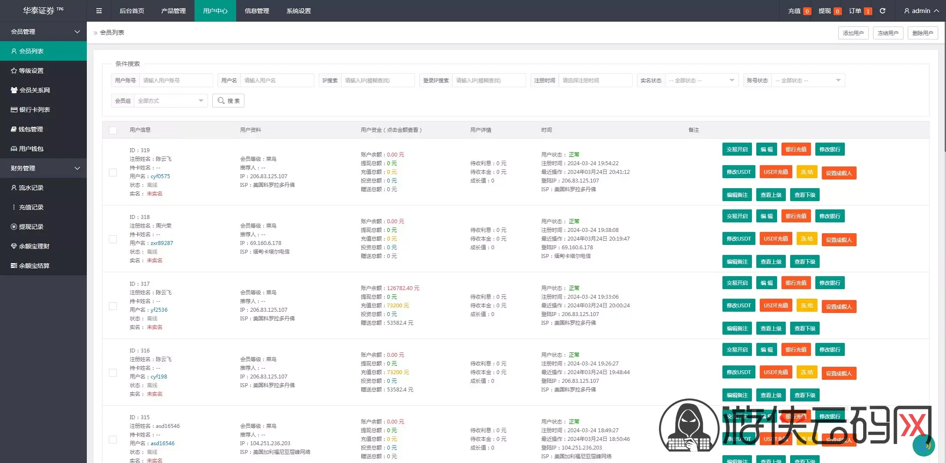Viewport: 946px width, 463px height.
Task: Open username link zxr89287
Action: click(162, 243)
